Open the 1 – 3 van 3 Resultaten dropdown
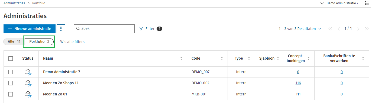Image resolution: width=372 pixels, height=103 pixels. pyautogui.click(x=300, y=29)
